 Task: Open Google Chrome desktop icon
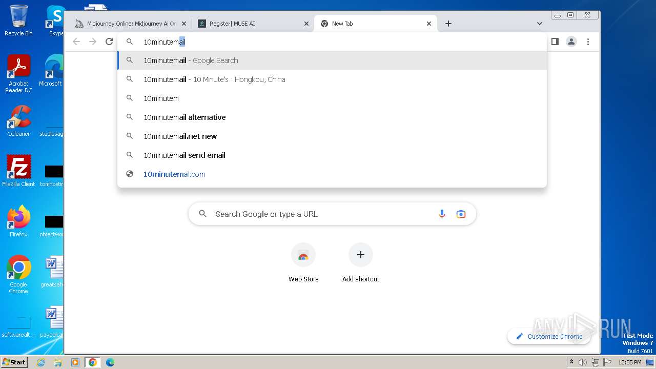18,275
